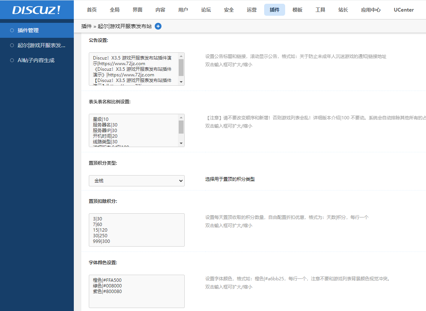
Task: Click the down arrow of 公告设置 scrollbar
Action: click(x=181, y=82)
